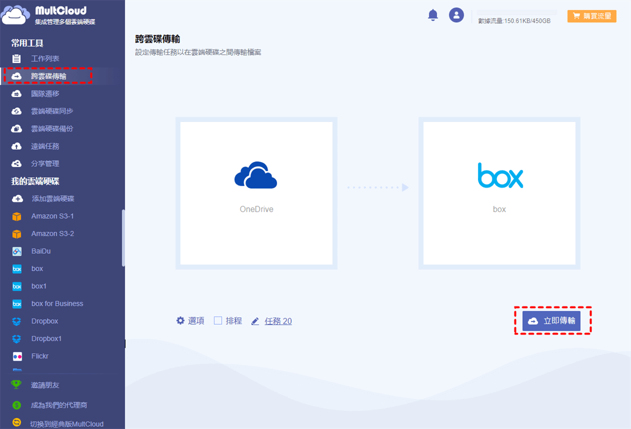The height and width of the screenshot is (429, 631).
Task: Click the icon beside sidebar Dropbox
Action: [17, 321]
